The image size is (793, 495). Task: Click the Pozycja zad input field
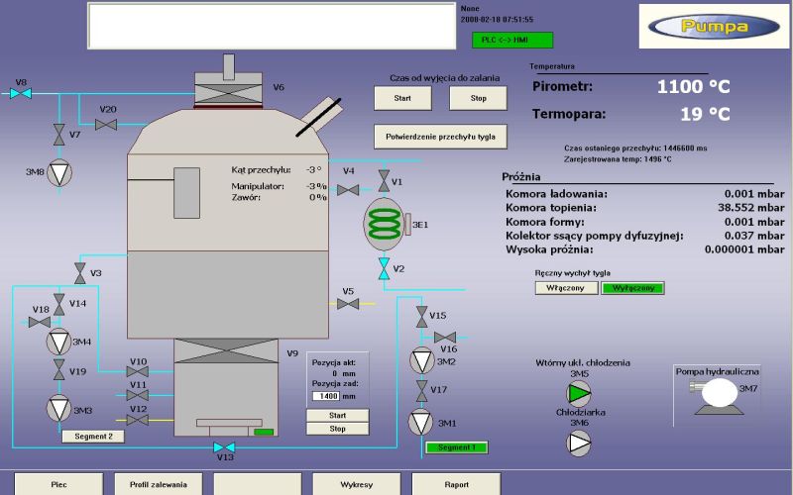325,396
